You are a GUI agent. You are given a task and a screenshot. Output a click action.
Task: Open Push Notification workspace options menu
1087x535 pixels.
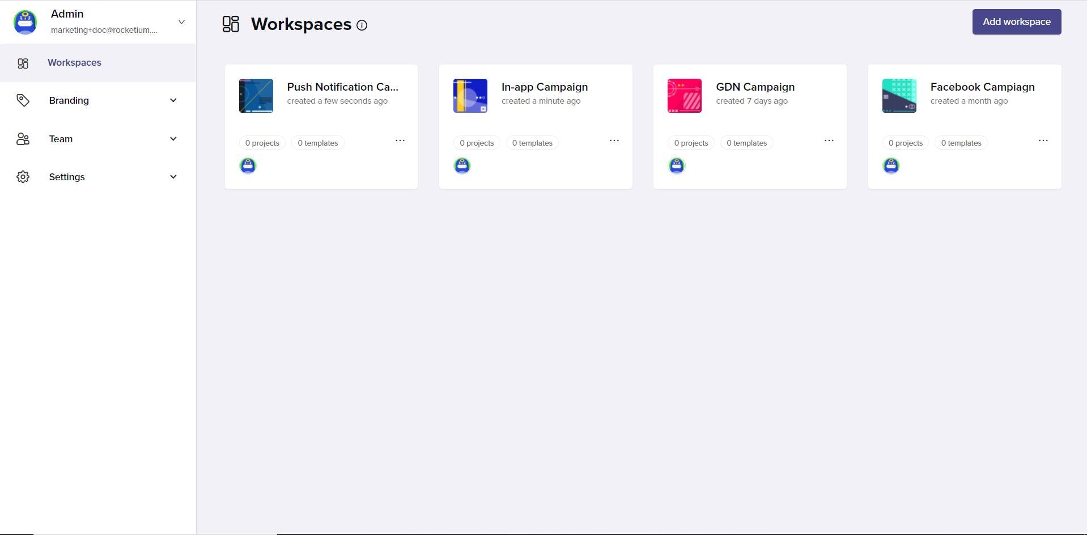tap(400, 141)
